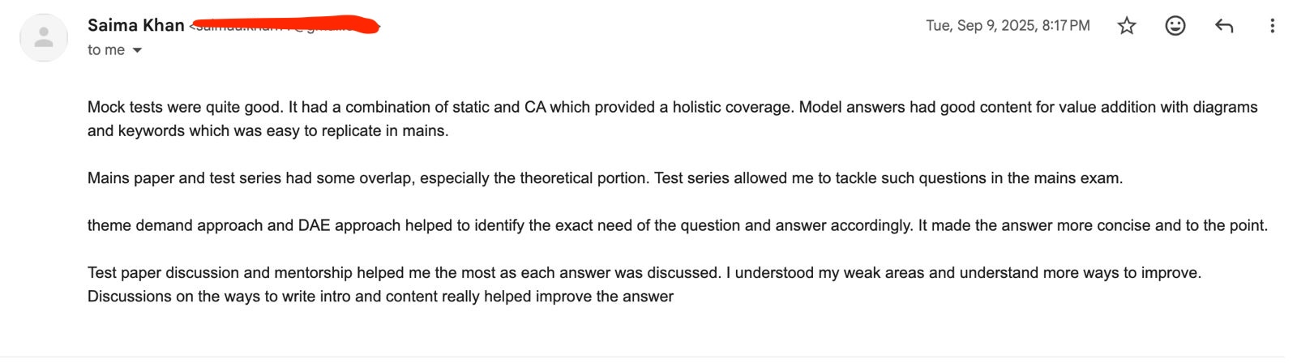This screenshot has height=363, width=1297.
Task: Star this email from Saima Khan
Action: tap(1127, 26)
